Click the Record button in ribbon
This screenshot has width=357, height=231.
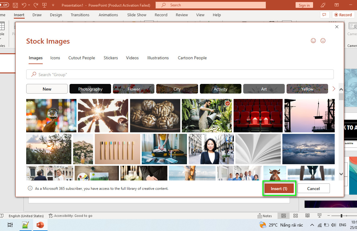pos(343,15)
